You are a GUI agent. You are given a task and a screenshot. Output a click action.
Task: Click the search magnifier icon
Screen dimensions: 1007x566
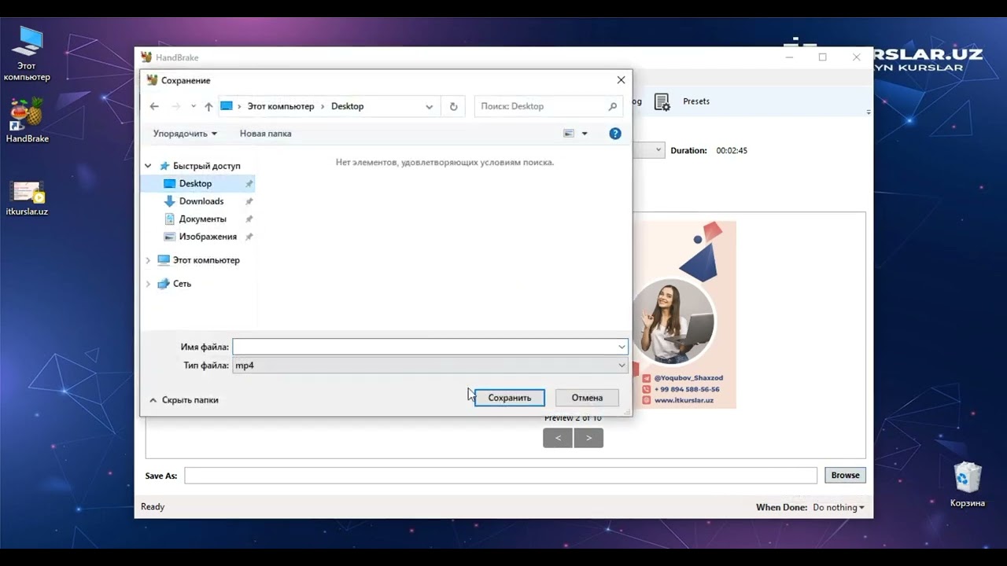pos(612,106)
